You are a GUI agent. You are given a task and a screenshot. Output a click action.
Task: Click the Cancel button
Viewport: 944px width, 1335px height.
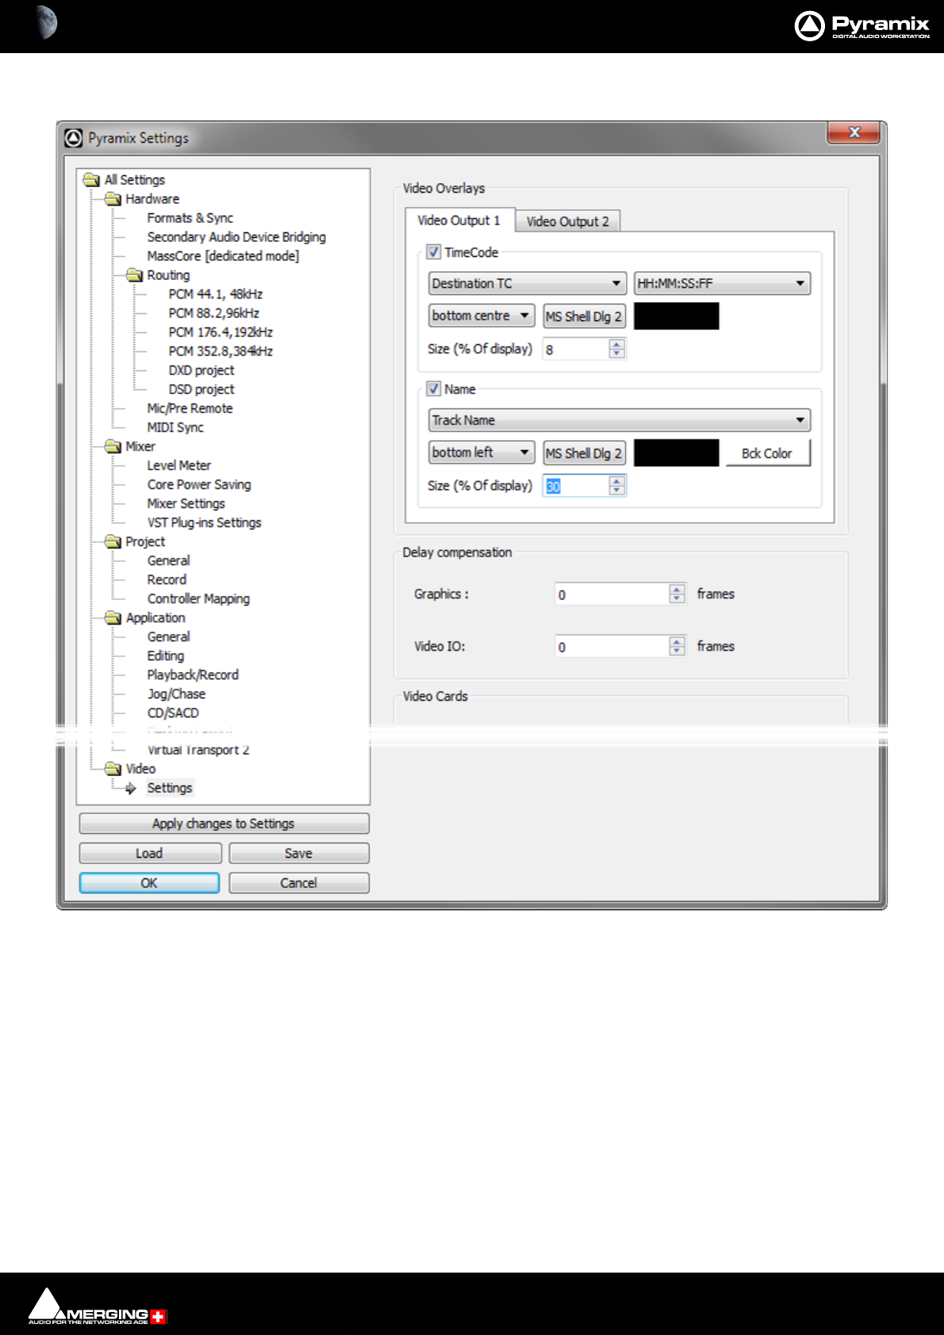click(299, 883)
